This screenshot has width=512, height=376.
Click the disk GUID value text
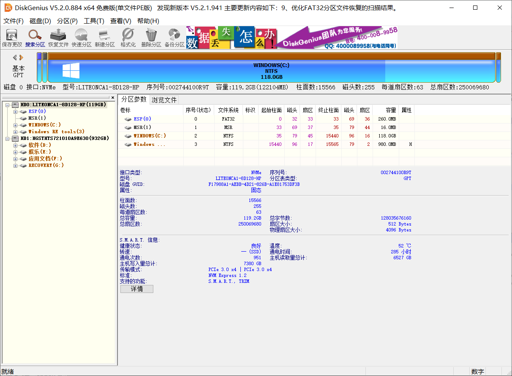point(254,184)
